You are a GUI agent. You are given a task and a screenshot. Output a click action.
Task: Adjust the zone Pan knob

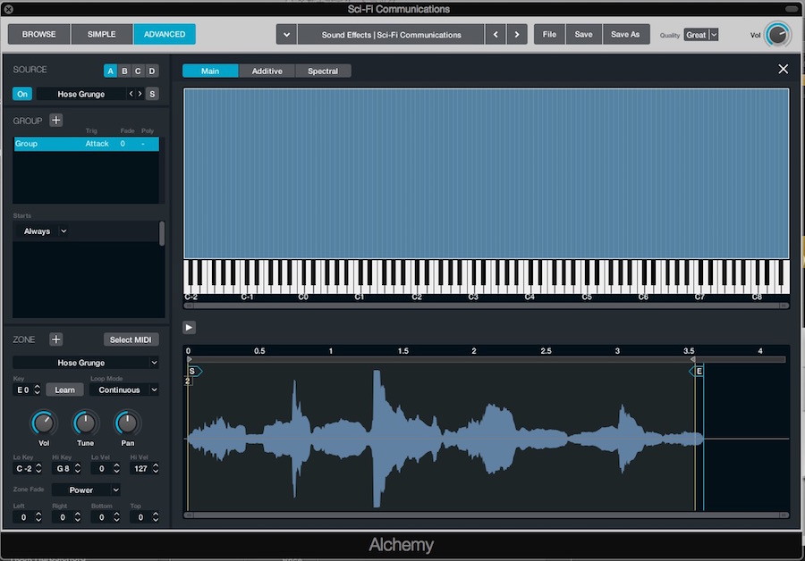tap(127, 423)
